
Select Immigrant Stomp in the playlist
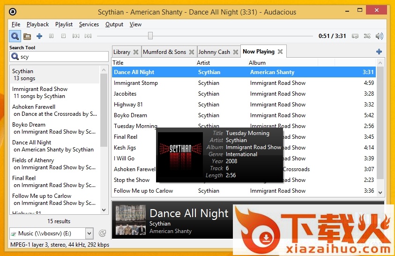click(x=244, y=83)
